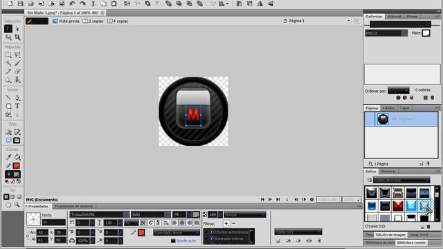Click the Mate white color swatch
443x249 pixels.
point(426,33)
